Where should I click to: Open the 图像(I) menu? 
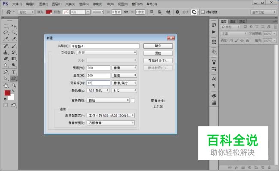[44, 4]
